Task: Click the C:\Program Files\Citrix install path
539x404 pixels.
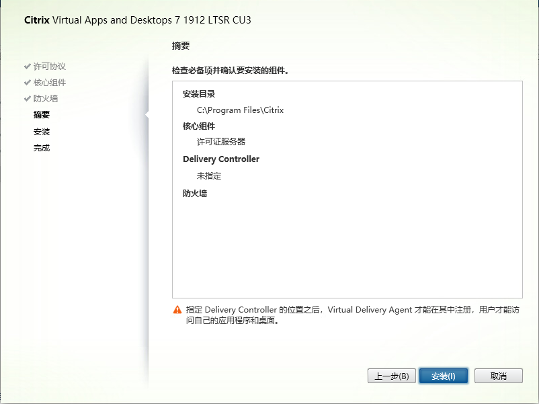Action: [x=240, y=110]
